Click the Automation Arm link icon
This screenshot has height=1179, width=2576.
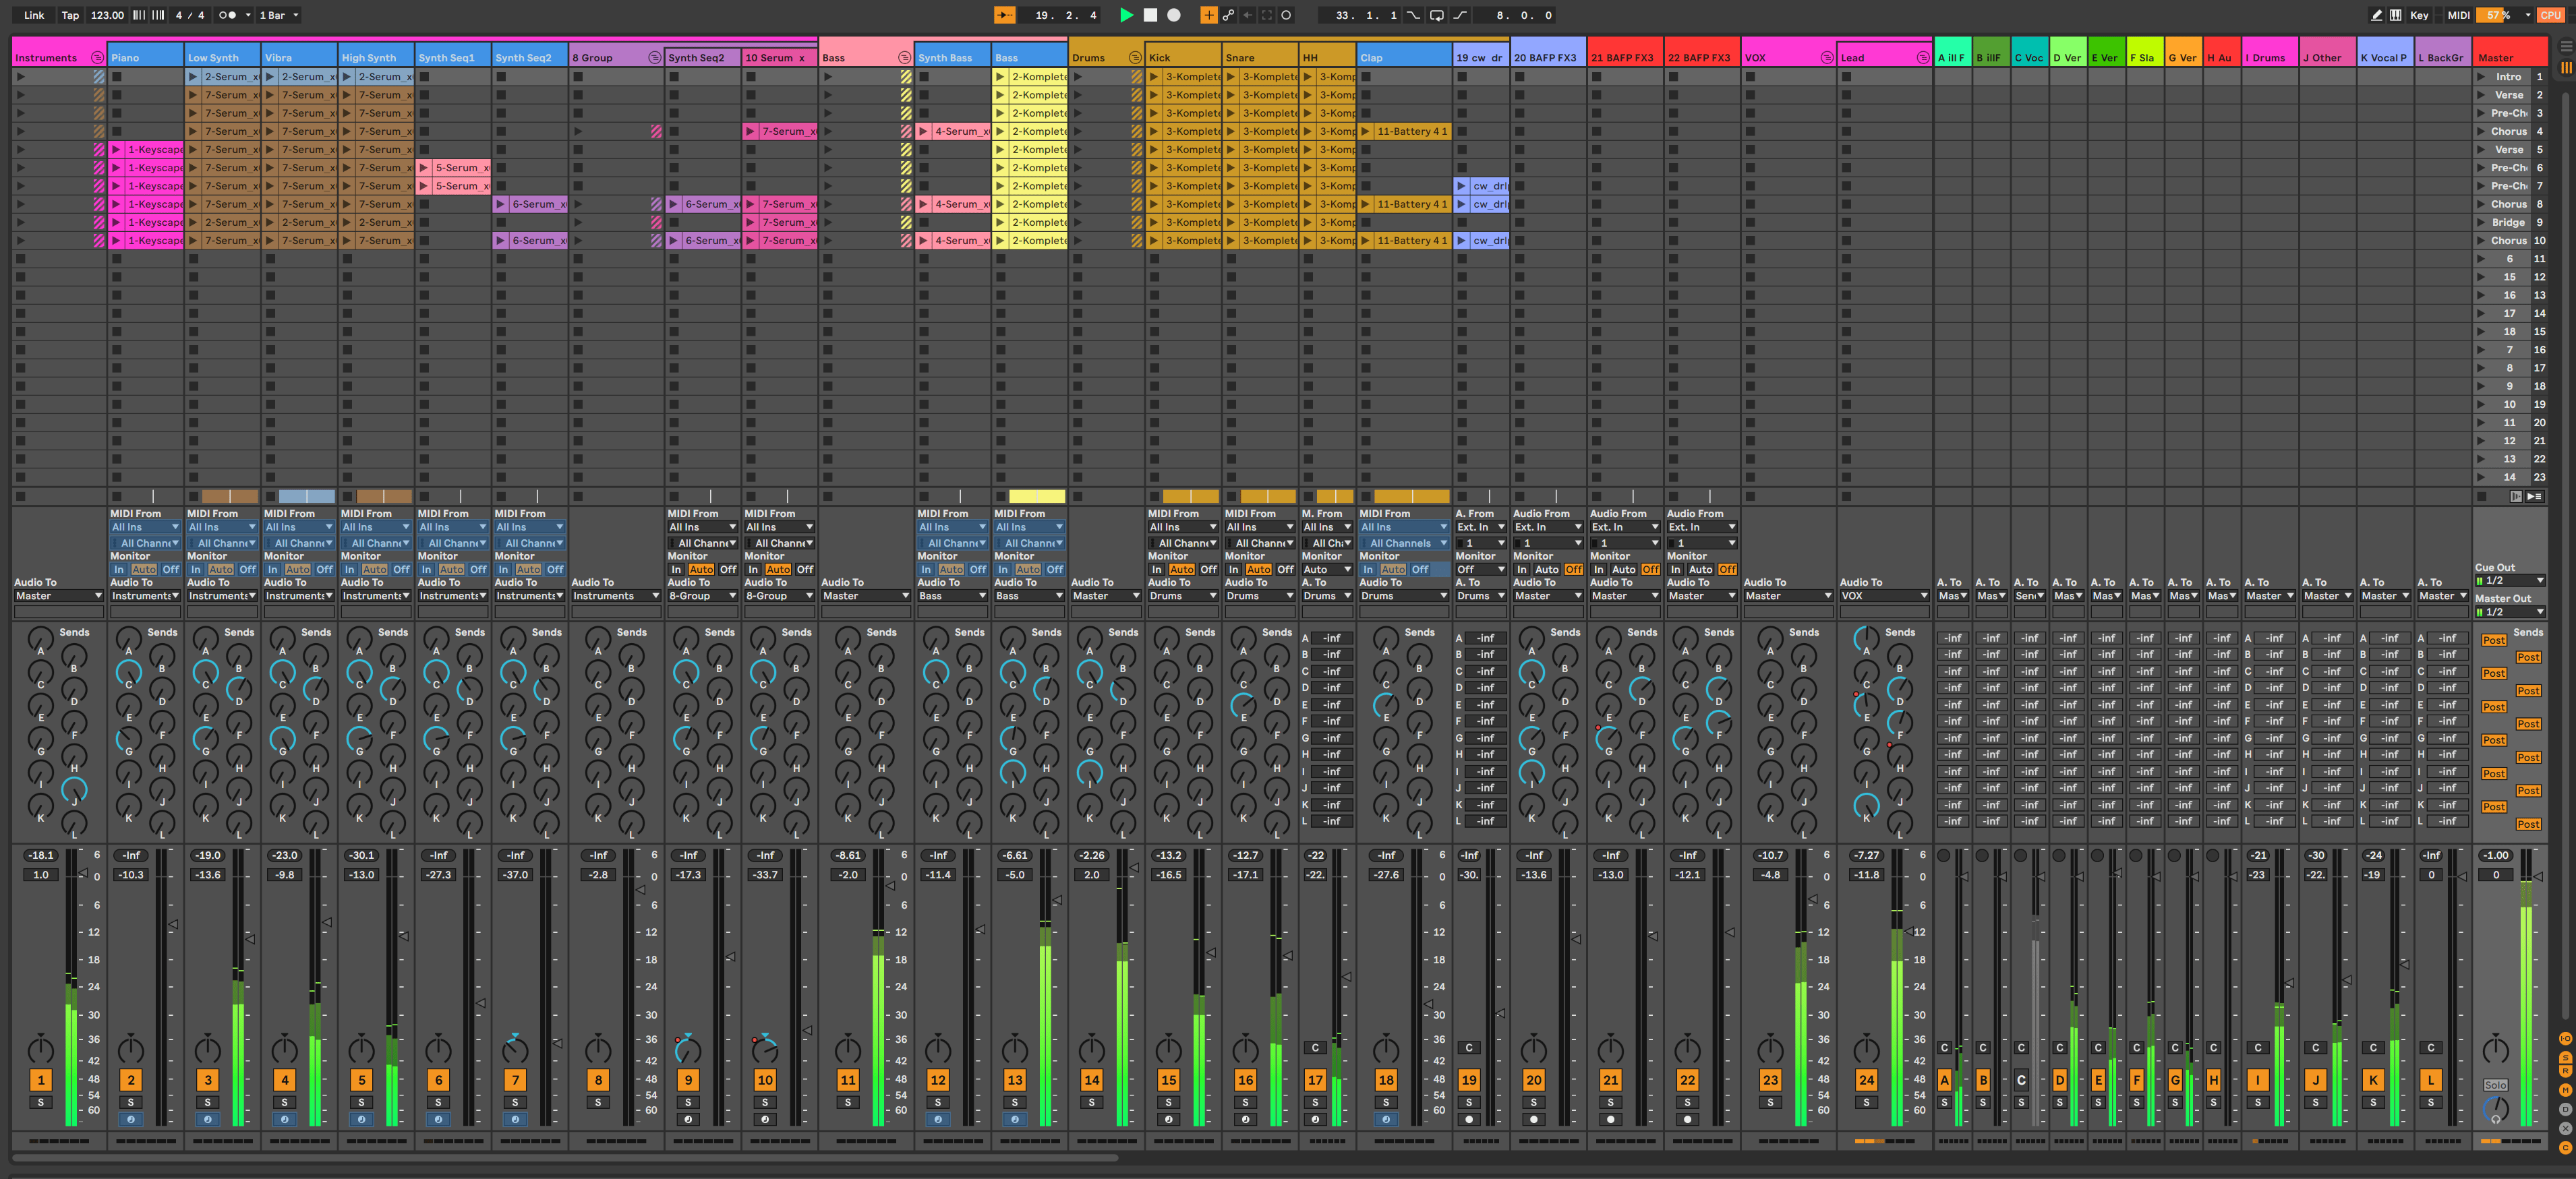pos(1228,15)
